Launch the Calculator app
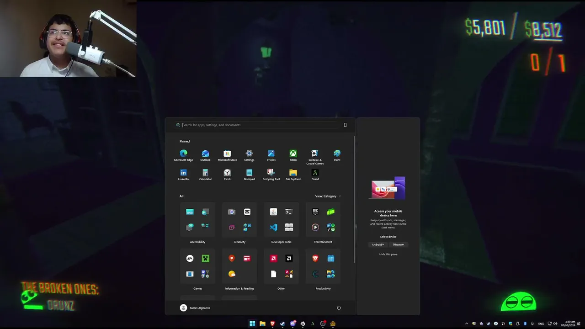Screen dimensions: 585x329 coord(205,175)
